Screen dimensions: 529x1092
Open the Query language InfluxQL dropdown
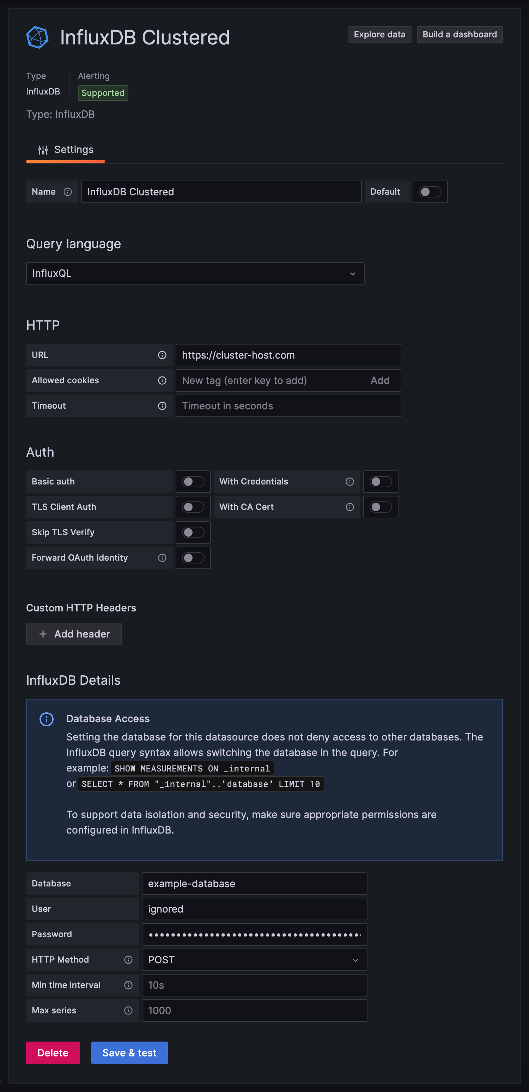[x=195, y=273]
